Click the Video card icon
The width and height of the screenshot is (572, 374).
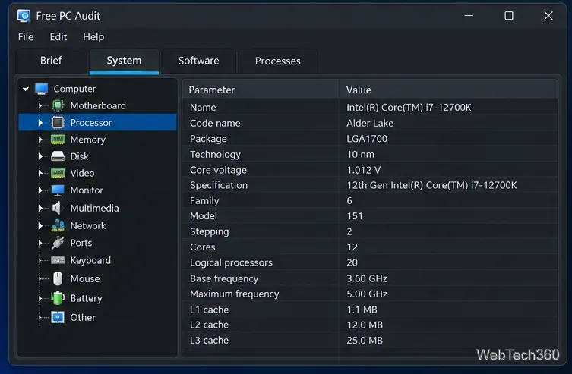pyautogui.click(x=58, y=173)
